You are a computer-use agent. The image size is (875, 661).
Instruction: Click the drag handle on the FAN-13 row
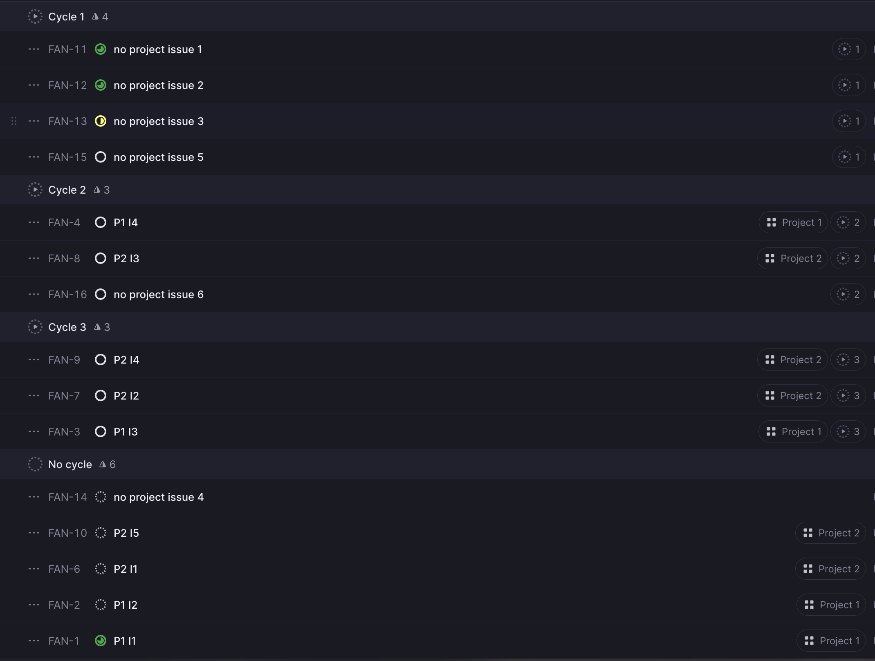(x=14, y=121)
